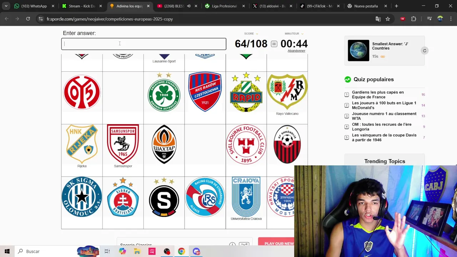The height and width of the screenshot is (257, 457).
Task: Click the HNK Rijeka crest
Action: coord(82,144)
